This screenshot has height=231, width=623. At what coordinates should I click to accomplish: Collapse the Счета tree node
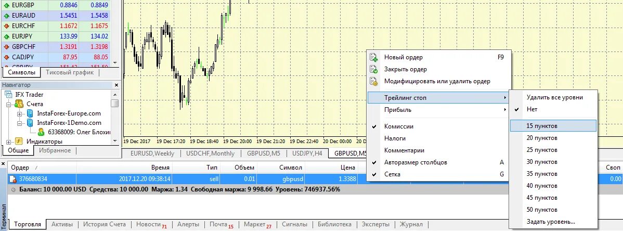pyautogui.click(x=8, y=104)
